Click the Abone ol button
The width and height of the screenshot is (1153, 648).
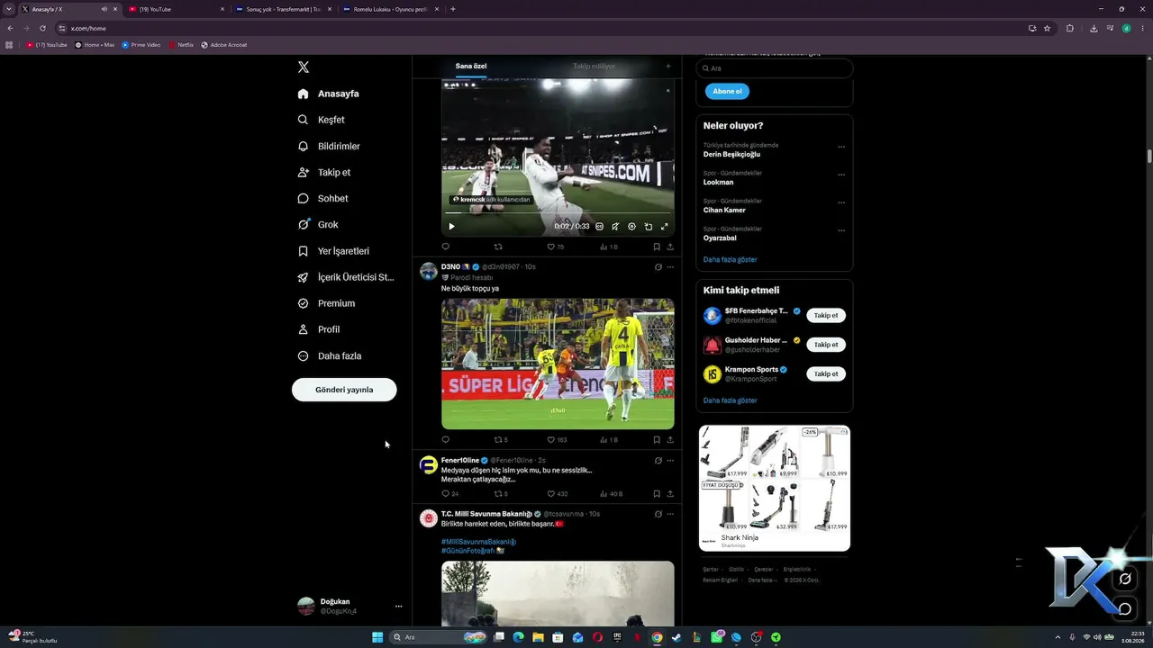click(x=727, y=91)
